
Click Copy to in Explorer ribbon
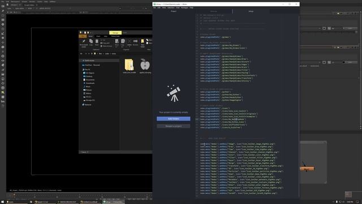pyautogui.click(x=123, y=43)
